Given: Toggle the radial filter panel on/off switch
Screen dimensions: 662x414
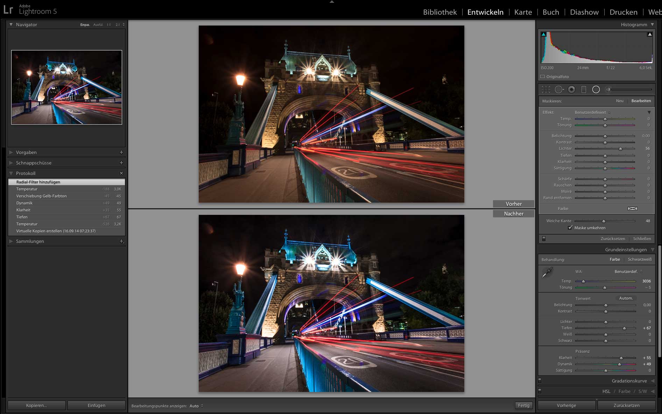Looking at the screenshot, I should 544,239.
